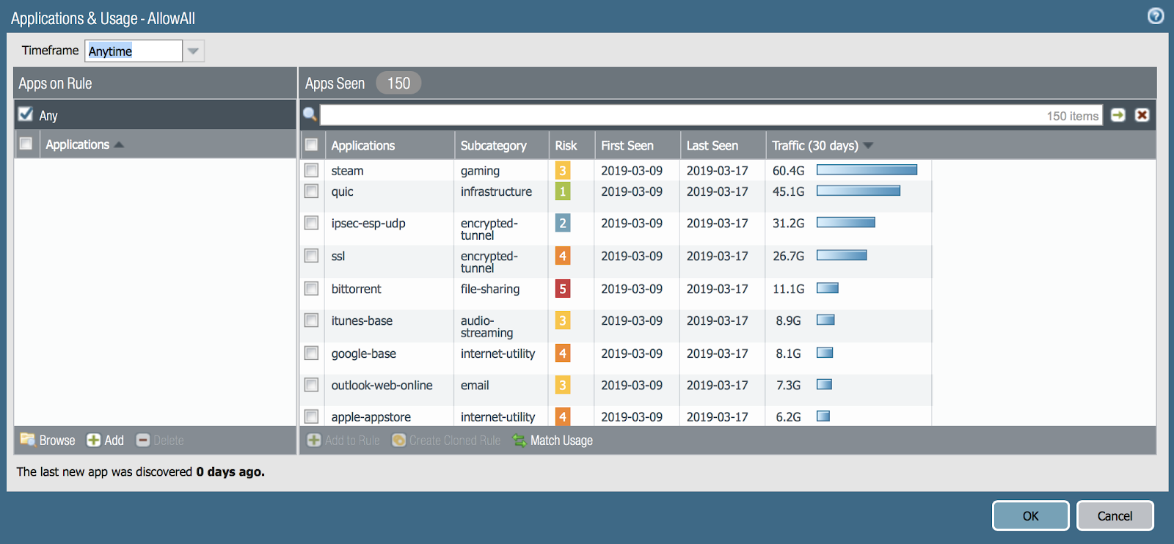The width and height of the screenshot is (1174, 544).
Task: Click Browse in Apps on Rule footer
Action: (48, 440)
